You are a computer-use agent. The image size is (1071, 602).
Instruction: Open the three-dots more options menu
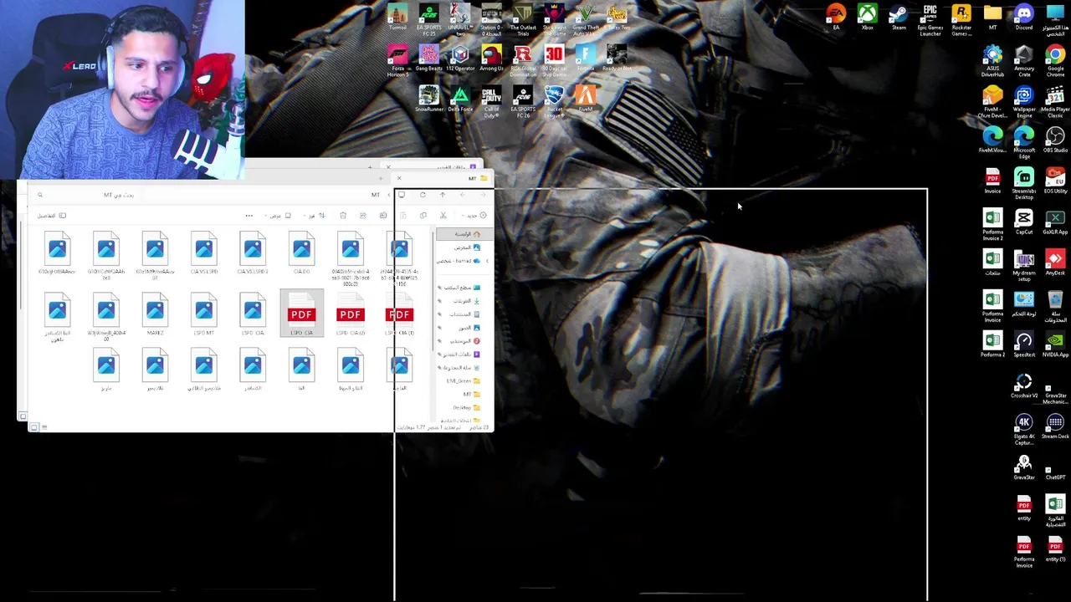(249, 216)
